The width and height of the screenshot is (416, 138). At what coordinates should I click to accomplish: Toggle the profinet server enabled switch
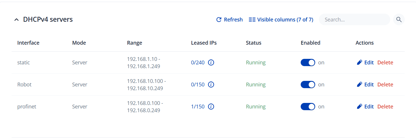[x=308, y=107]
